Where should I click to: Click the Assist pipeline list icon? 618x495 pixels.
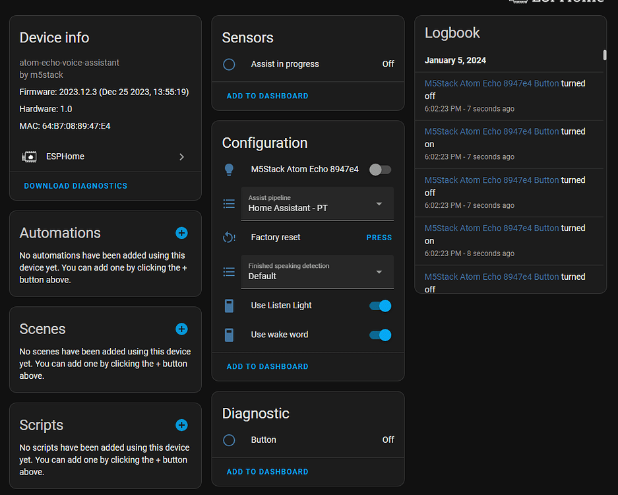[x=229, y=203]
